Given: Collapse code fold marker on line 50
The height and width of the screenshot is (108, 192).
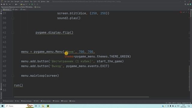Looking at the screenshot, I should coord(13,76).
